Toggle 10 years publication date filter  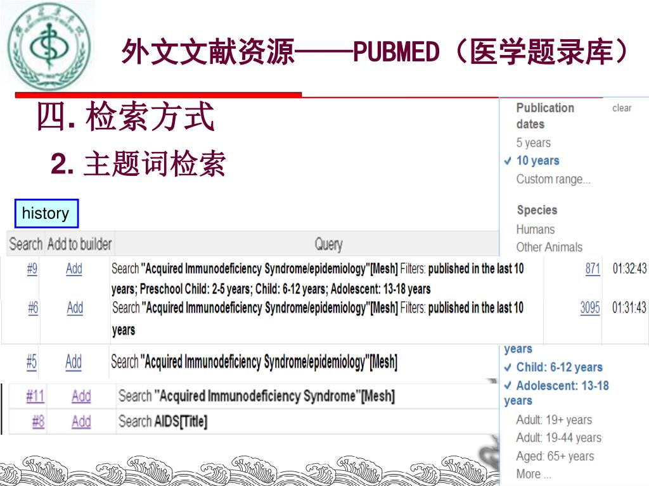(x=537, y=160)
